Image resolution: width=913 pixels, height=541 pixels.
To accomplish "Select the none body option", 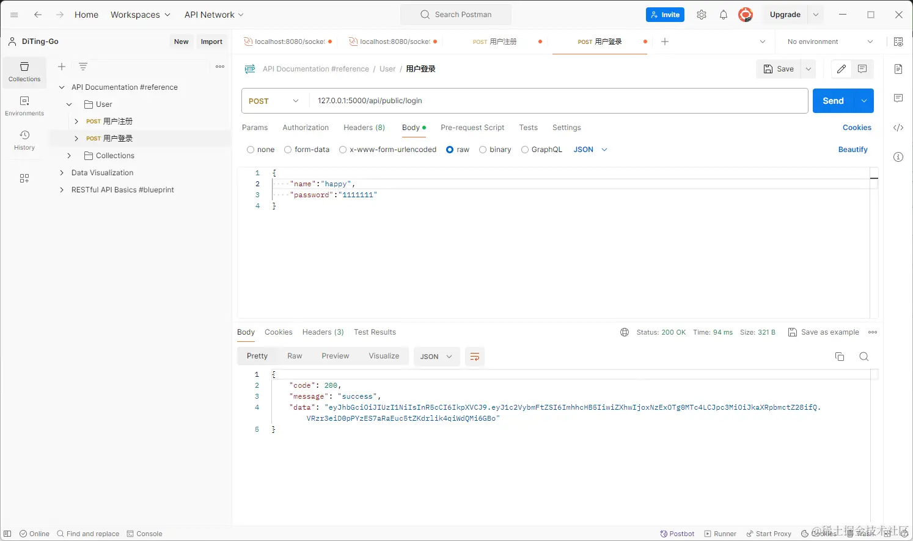I will [x=251, y=150].
